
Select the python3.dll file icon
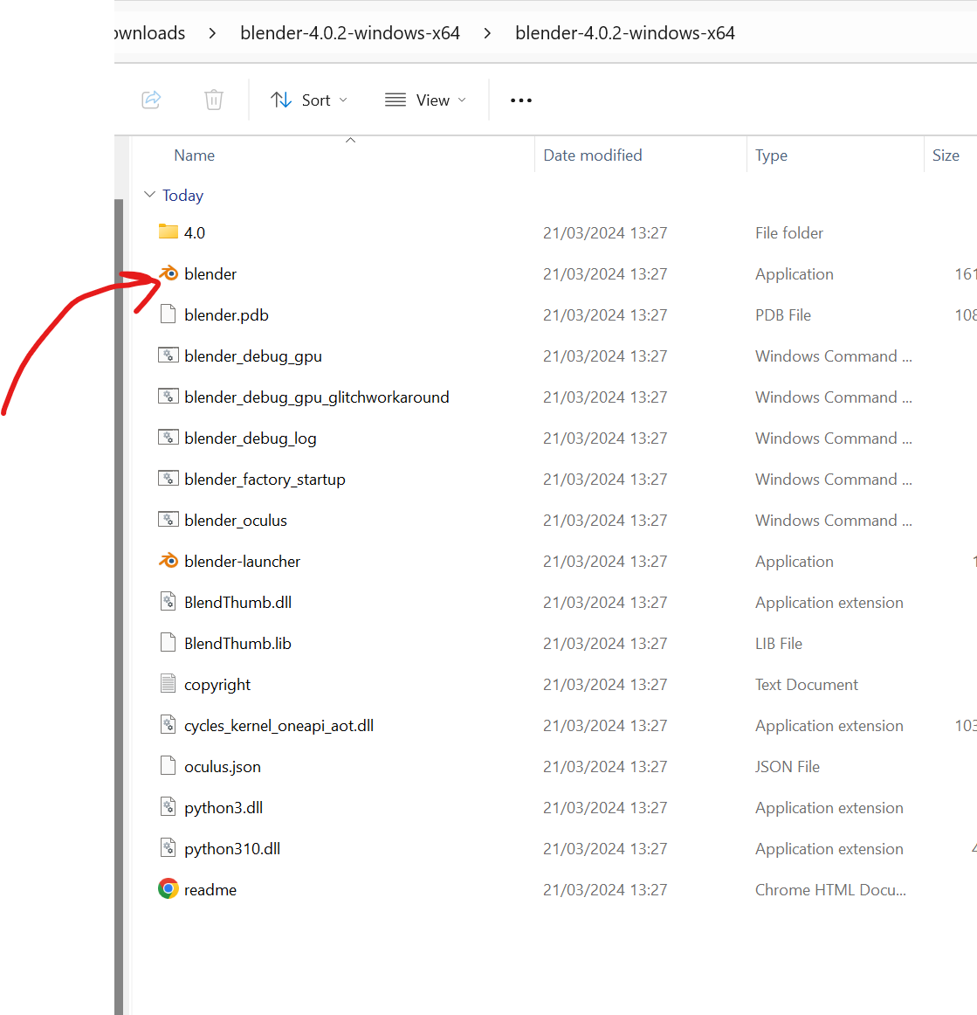tap(169, 806)
